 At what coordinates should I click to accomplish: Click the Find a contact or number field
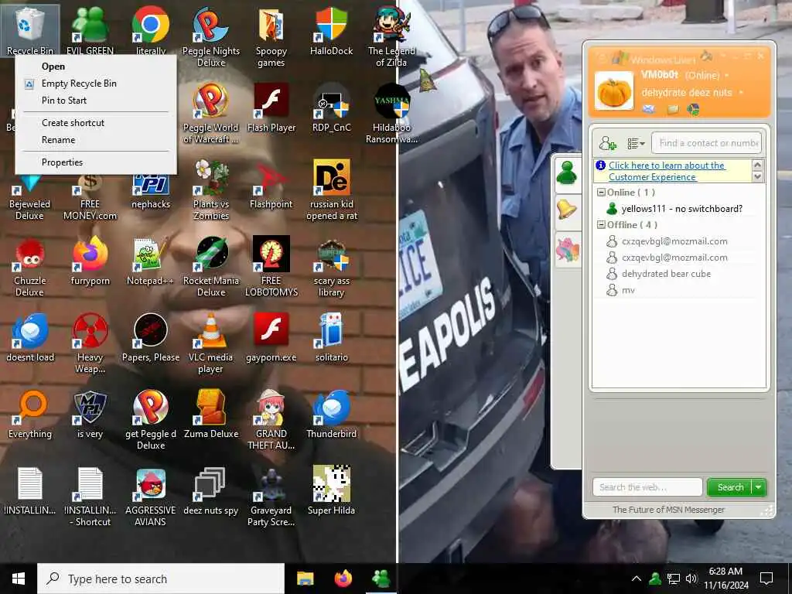pos(706,143)
